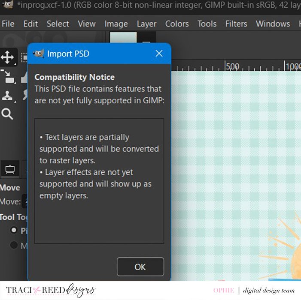Open the Edit menu

(x=30, y=24)
